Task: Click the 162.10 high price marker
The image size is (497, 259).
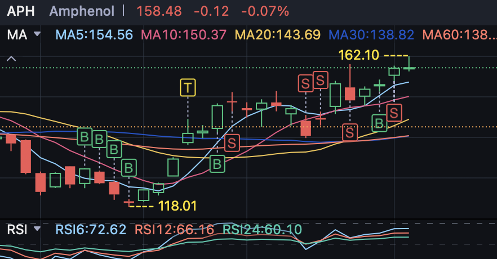Action: [359, 55]
